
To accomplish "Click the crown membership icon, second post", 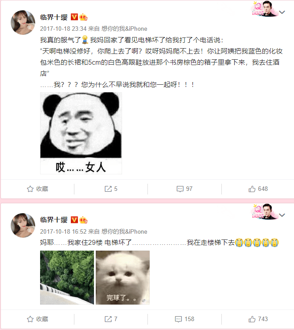I will pyautogui.click(x=83, y=220).
